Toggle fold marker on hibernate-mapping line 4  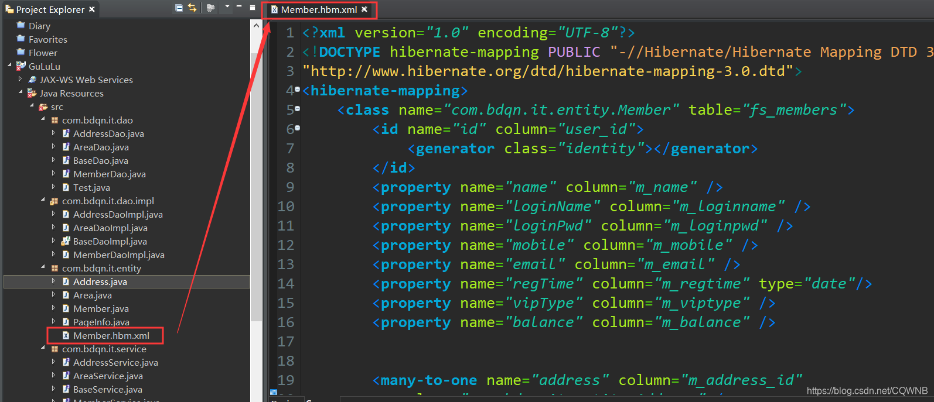click(298, 90)
